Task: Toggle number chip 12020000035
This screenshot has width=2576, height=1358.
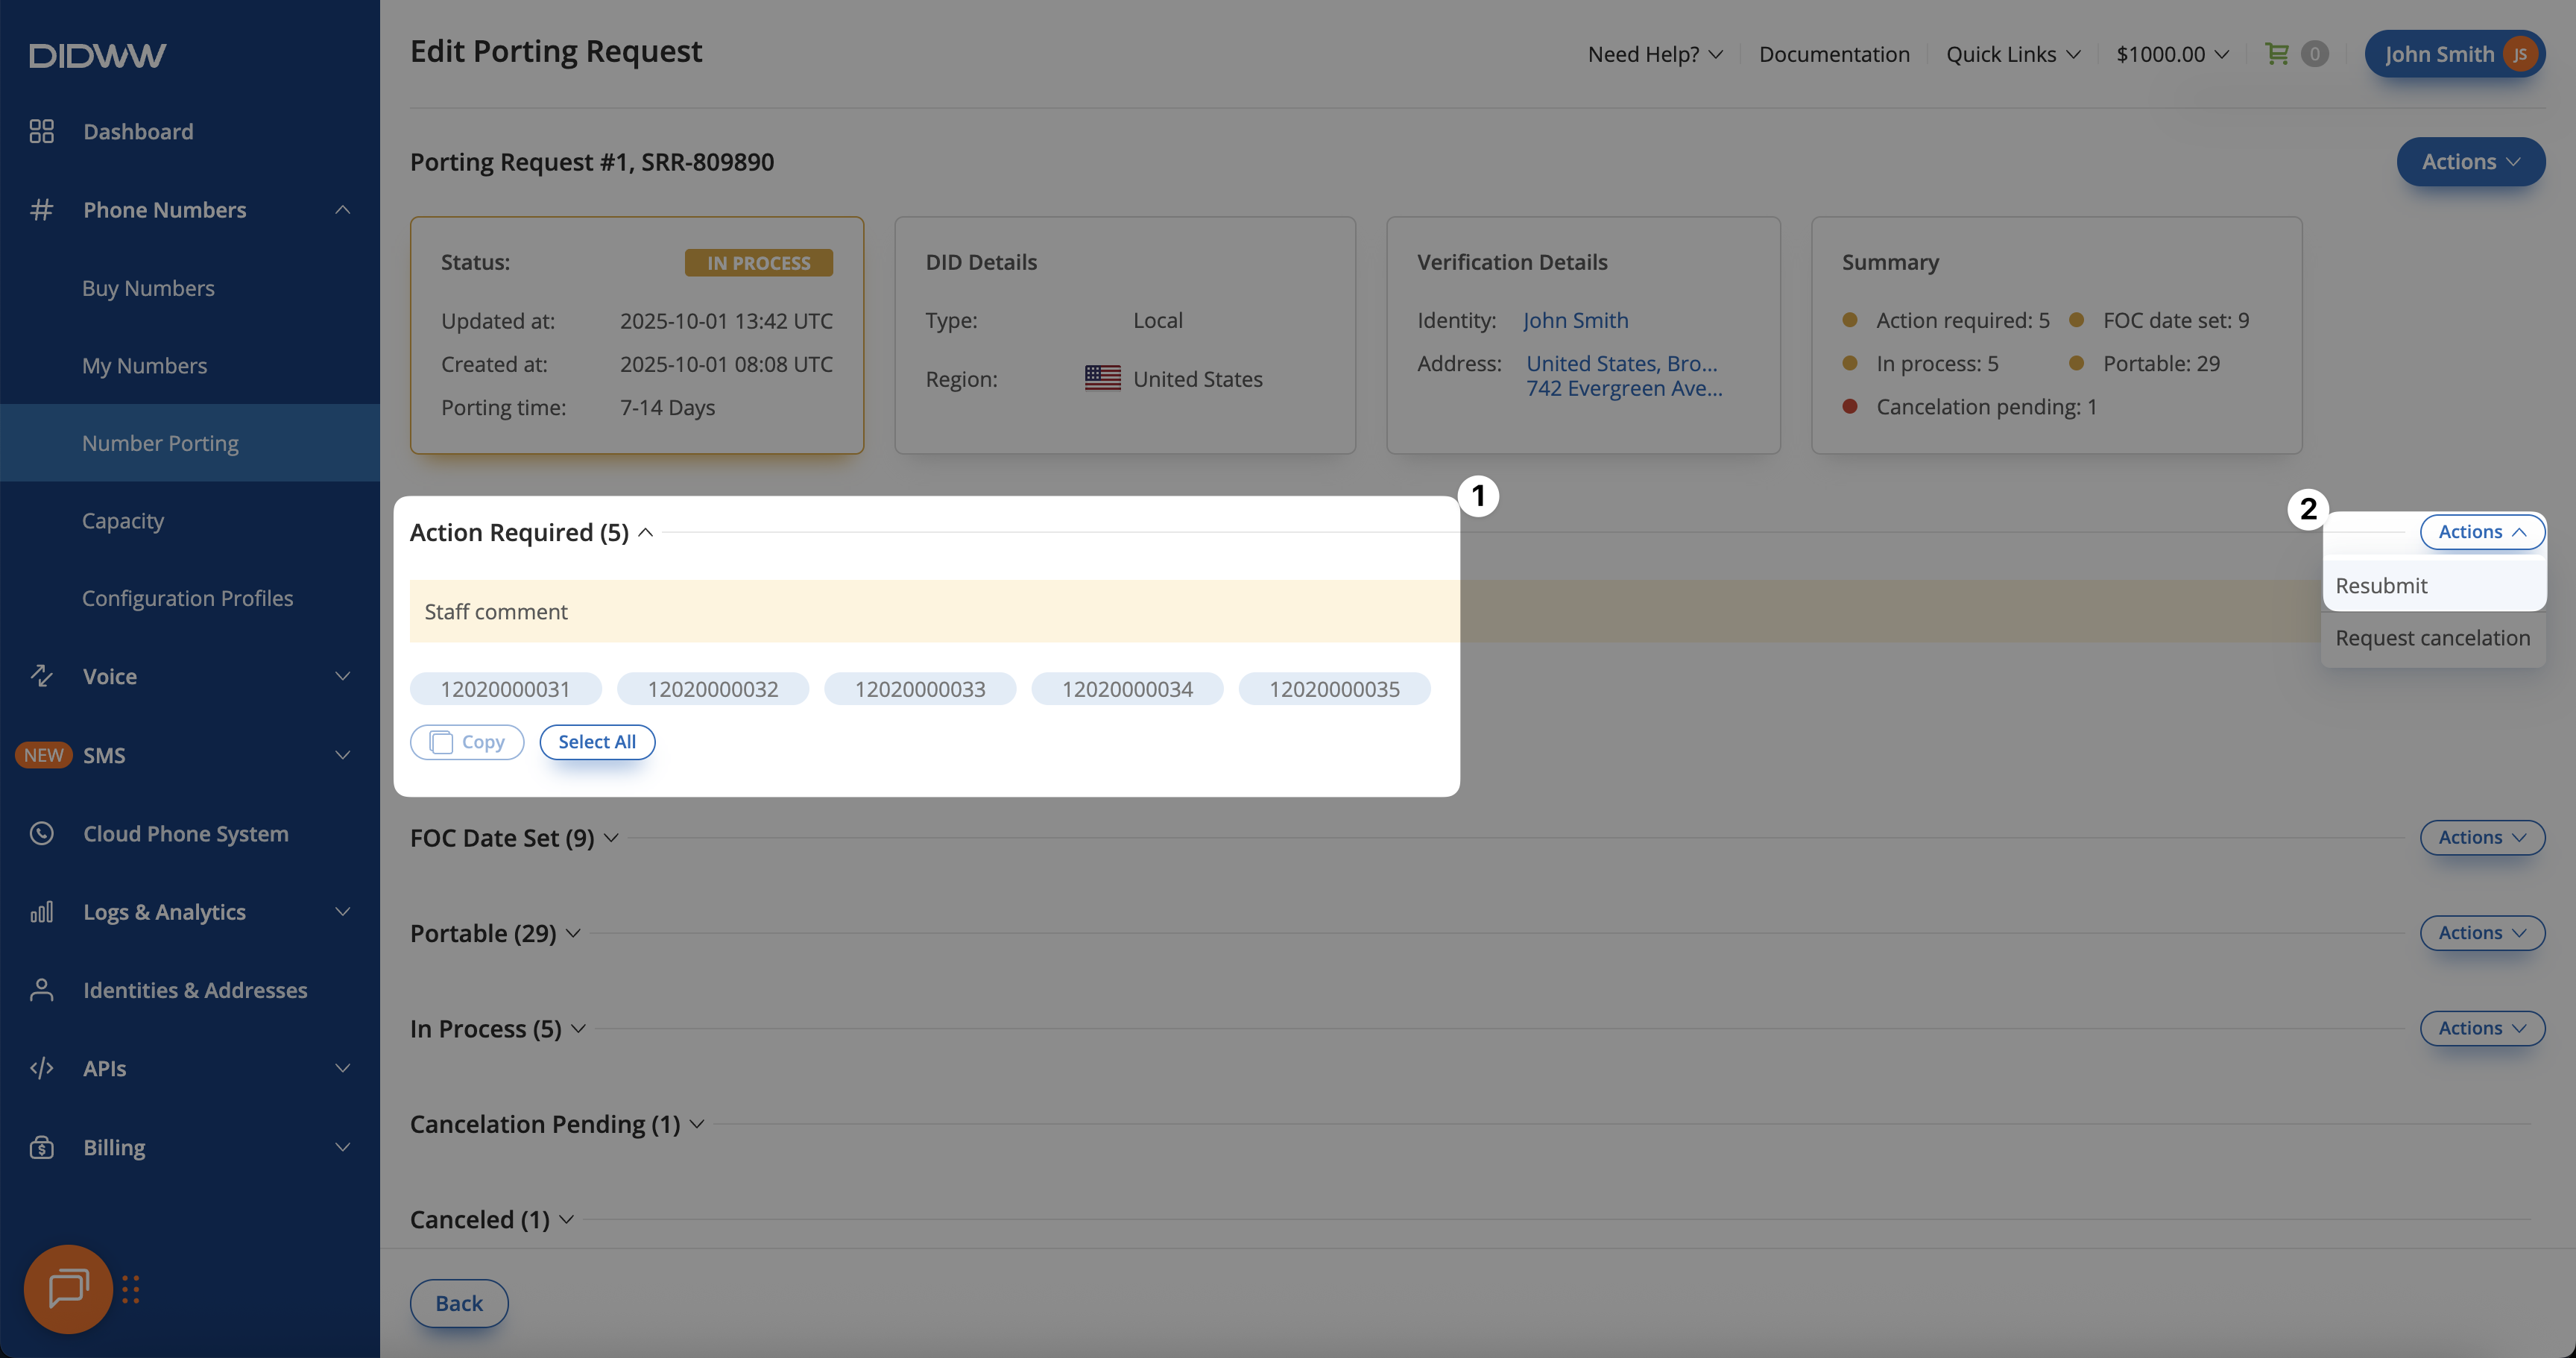Action: [x=1333, y=689]
